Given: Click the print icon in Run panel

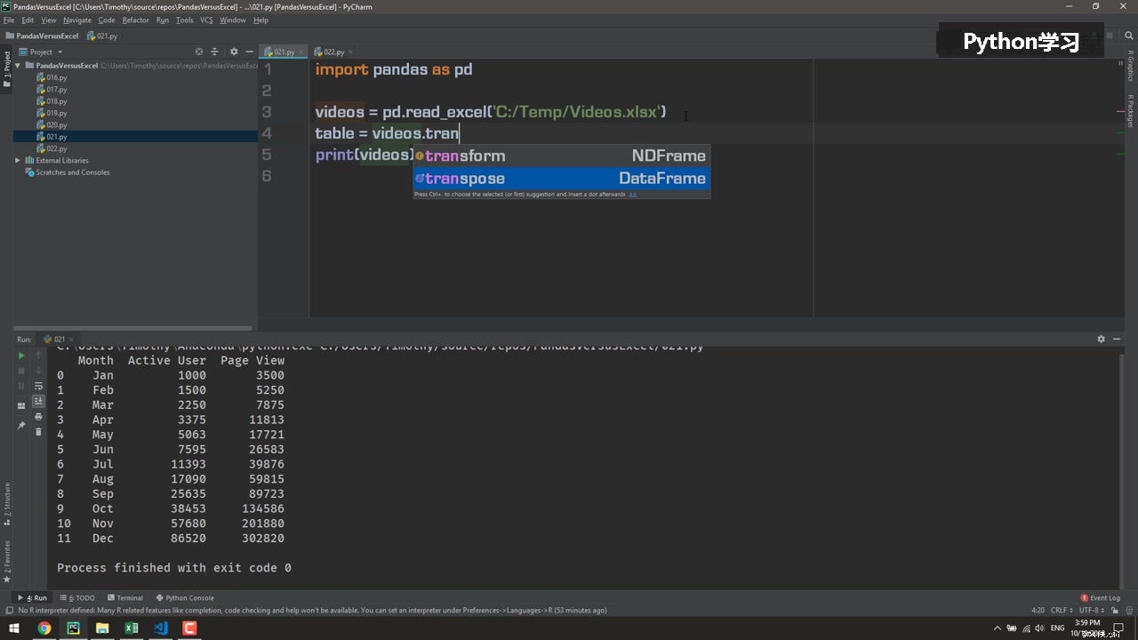Looking at the screenshot, I should coord(38,416).
